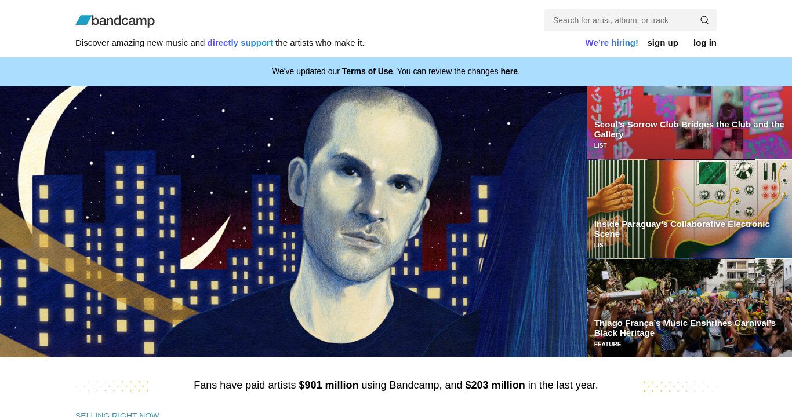Open the We're hiring! link
792x417 pixels.
click(x=612, y=43)
